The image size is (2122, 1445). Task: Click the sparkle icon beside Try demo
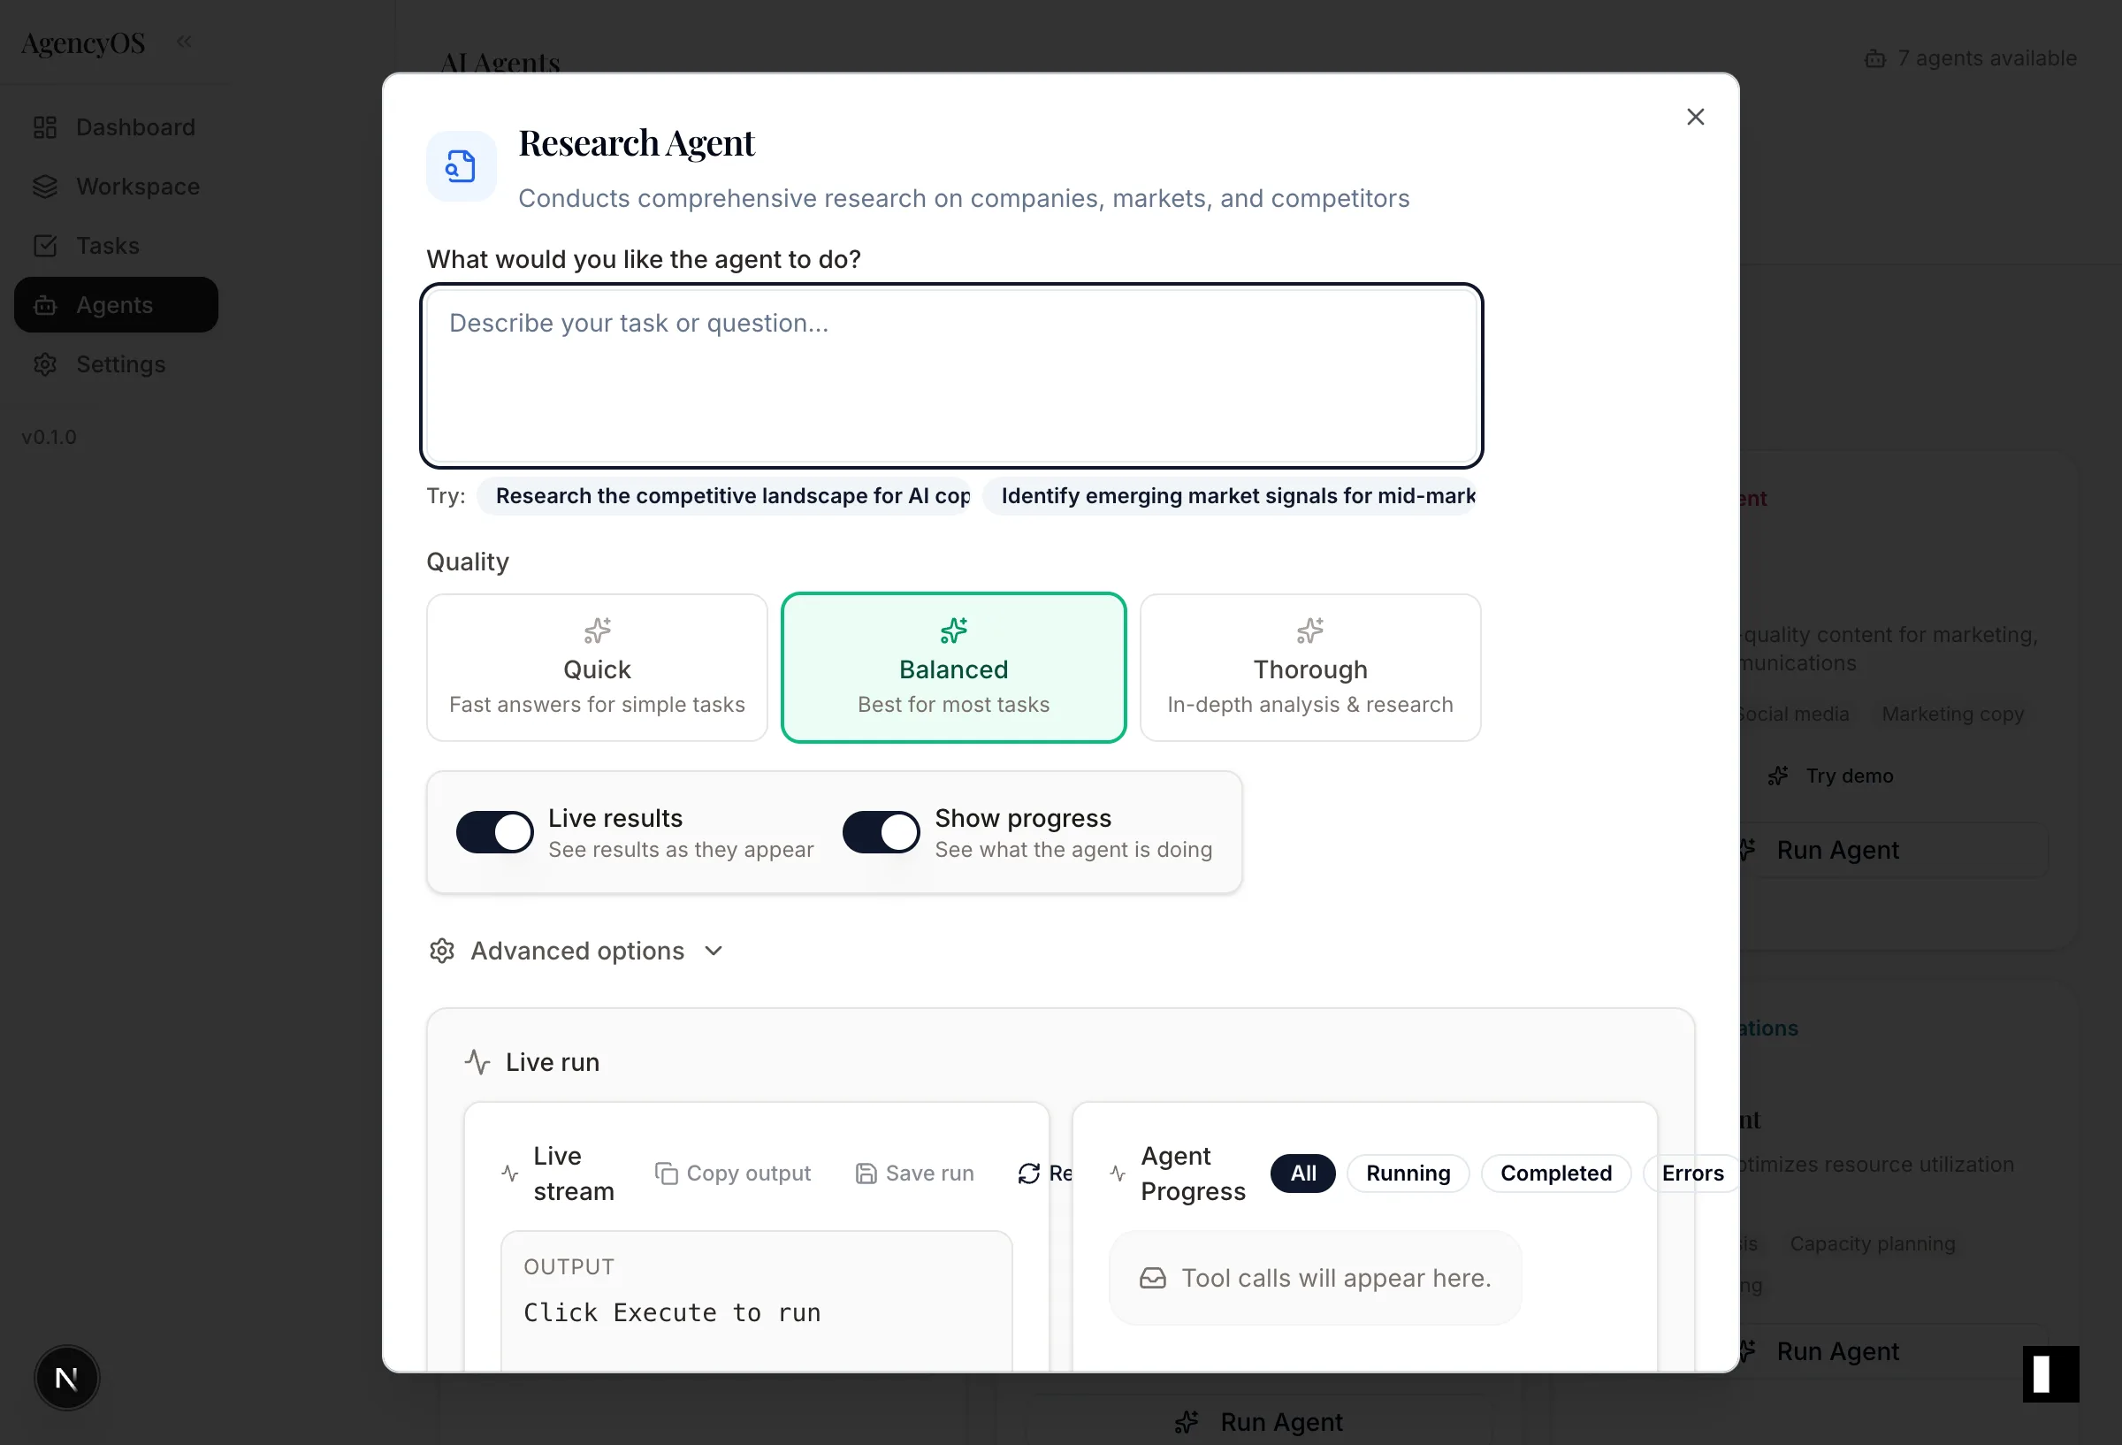point(1777,776)
